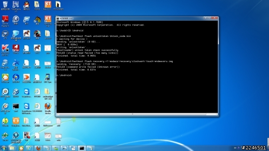Launch Internet Explorer from the taskbar

[x=29, y=148]
